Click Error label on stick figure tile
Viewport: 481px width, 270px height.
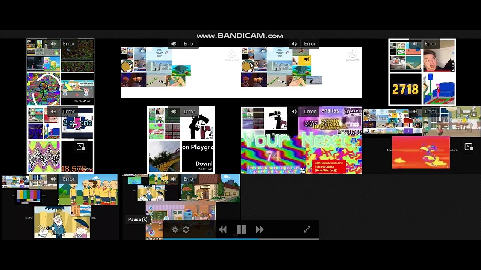(69, 44)
